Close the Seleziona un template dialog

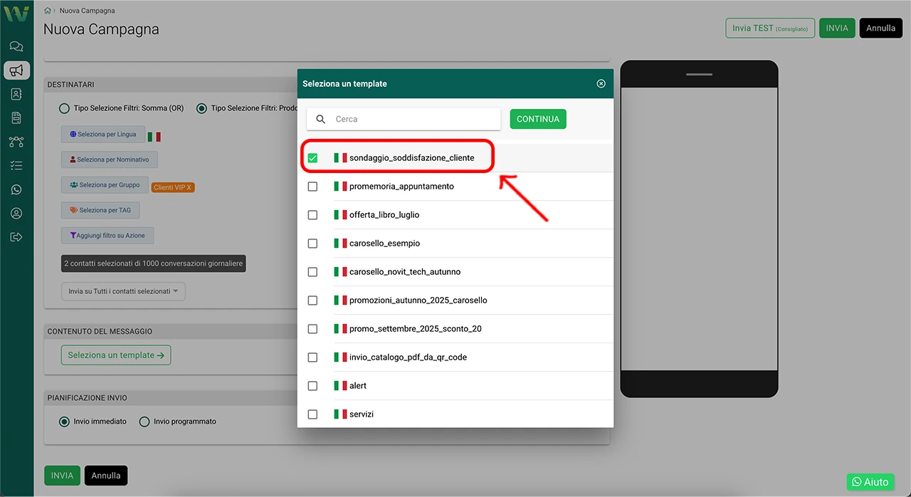[601, 83]
